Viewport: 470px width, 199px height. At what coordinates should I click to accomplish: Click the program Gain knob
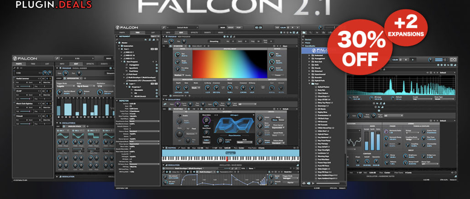171,41
